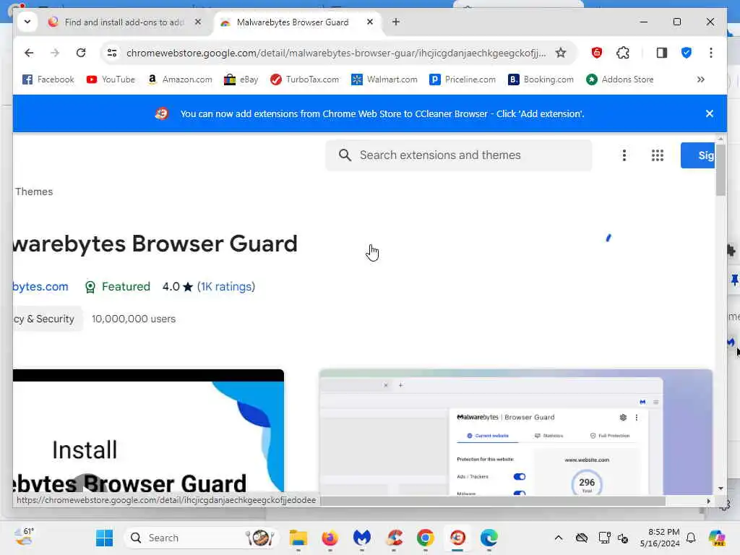Click the taskbar Search box

click(x=202, y=538)
